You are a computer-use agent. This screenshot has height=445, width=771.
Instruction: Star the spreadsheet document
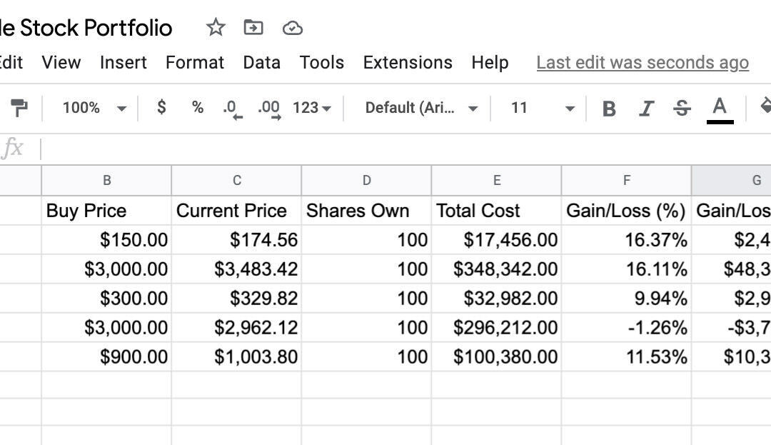pyautogui.click(x=216, y=28)
